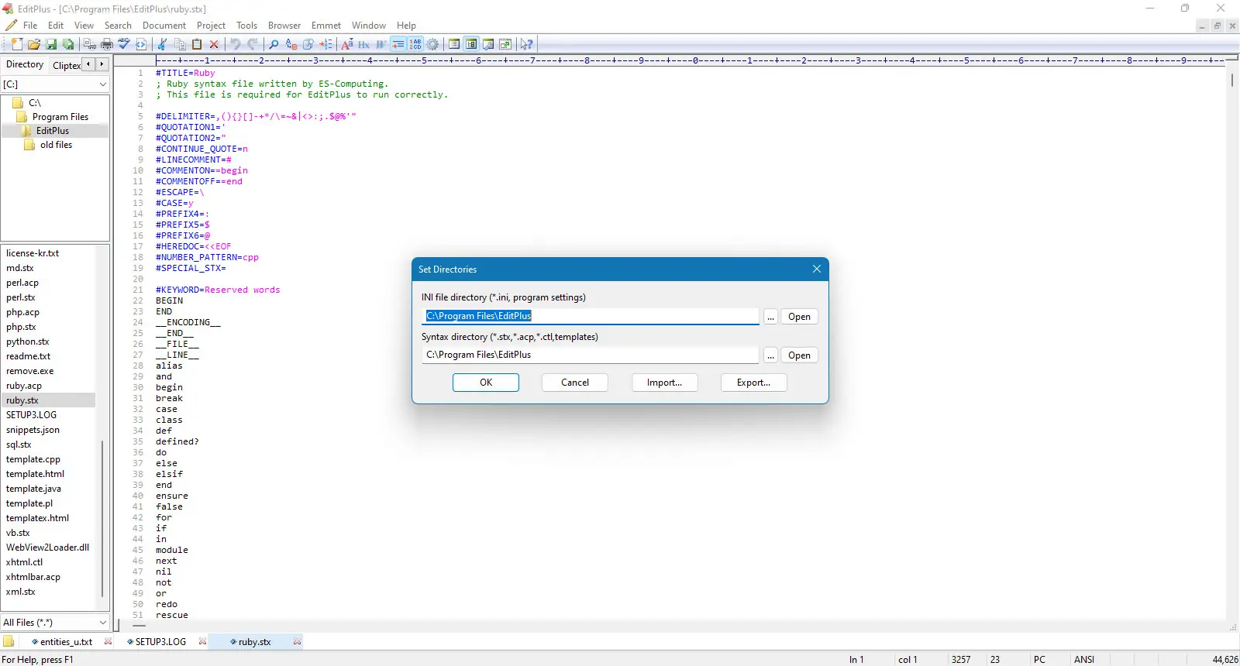The width and height of the screenshot is (1240, 666).
Task: Browse for Syntax directory with ... button
Action: tap(770, 355)
